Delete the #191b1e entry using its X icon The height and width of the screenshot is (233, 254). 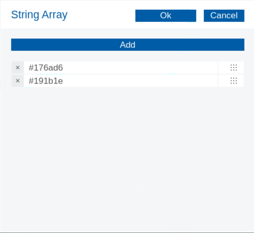click(18, 81)
